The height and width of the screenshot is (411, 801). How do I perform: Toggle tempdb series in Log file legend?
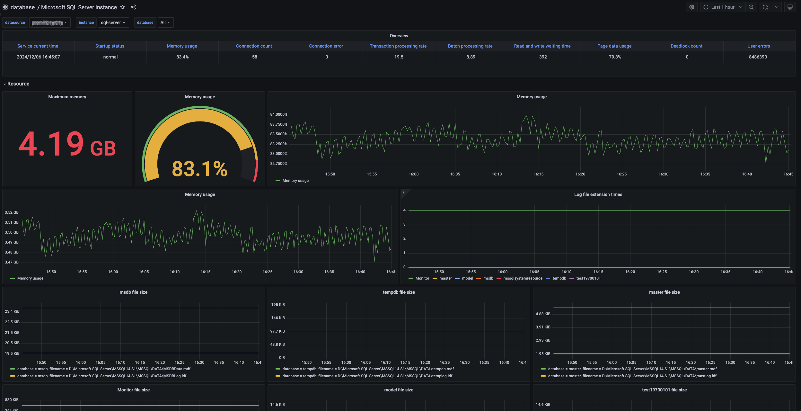(x=559, y=278)
